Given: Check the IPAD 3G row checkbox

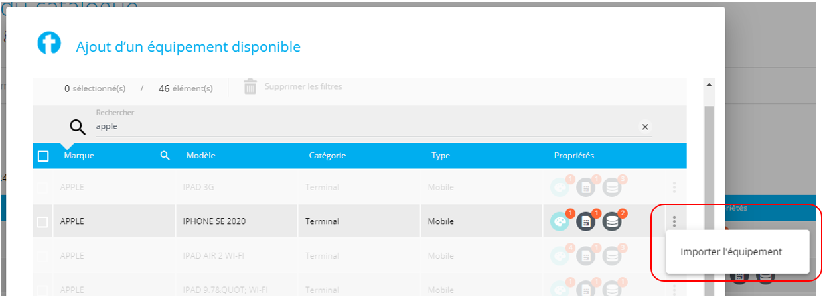Looking at the screenshot, I should click(x=42, y=188).
